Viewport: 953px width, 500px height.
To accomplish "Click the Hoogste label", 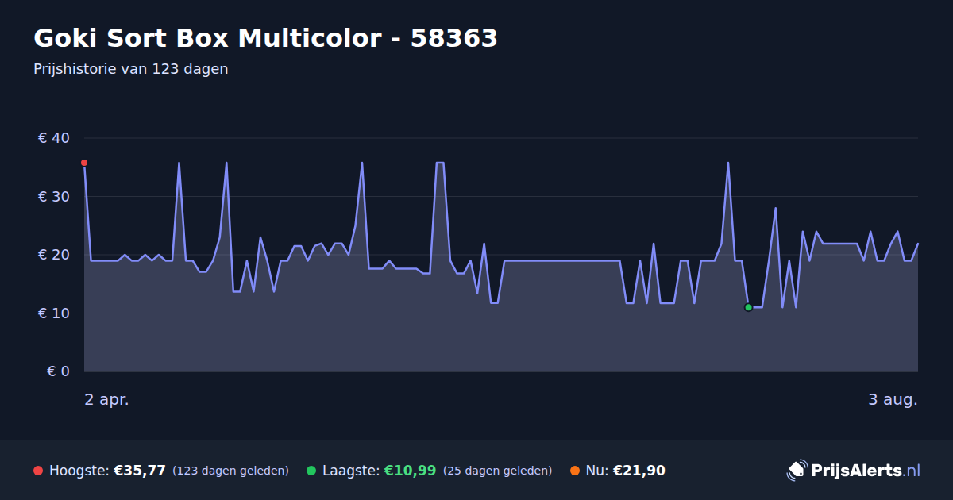I will click(79, 471).
